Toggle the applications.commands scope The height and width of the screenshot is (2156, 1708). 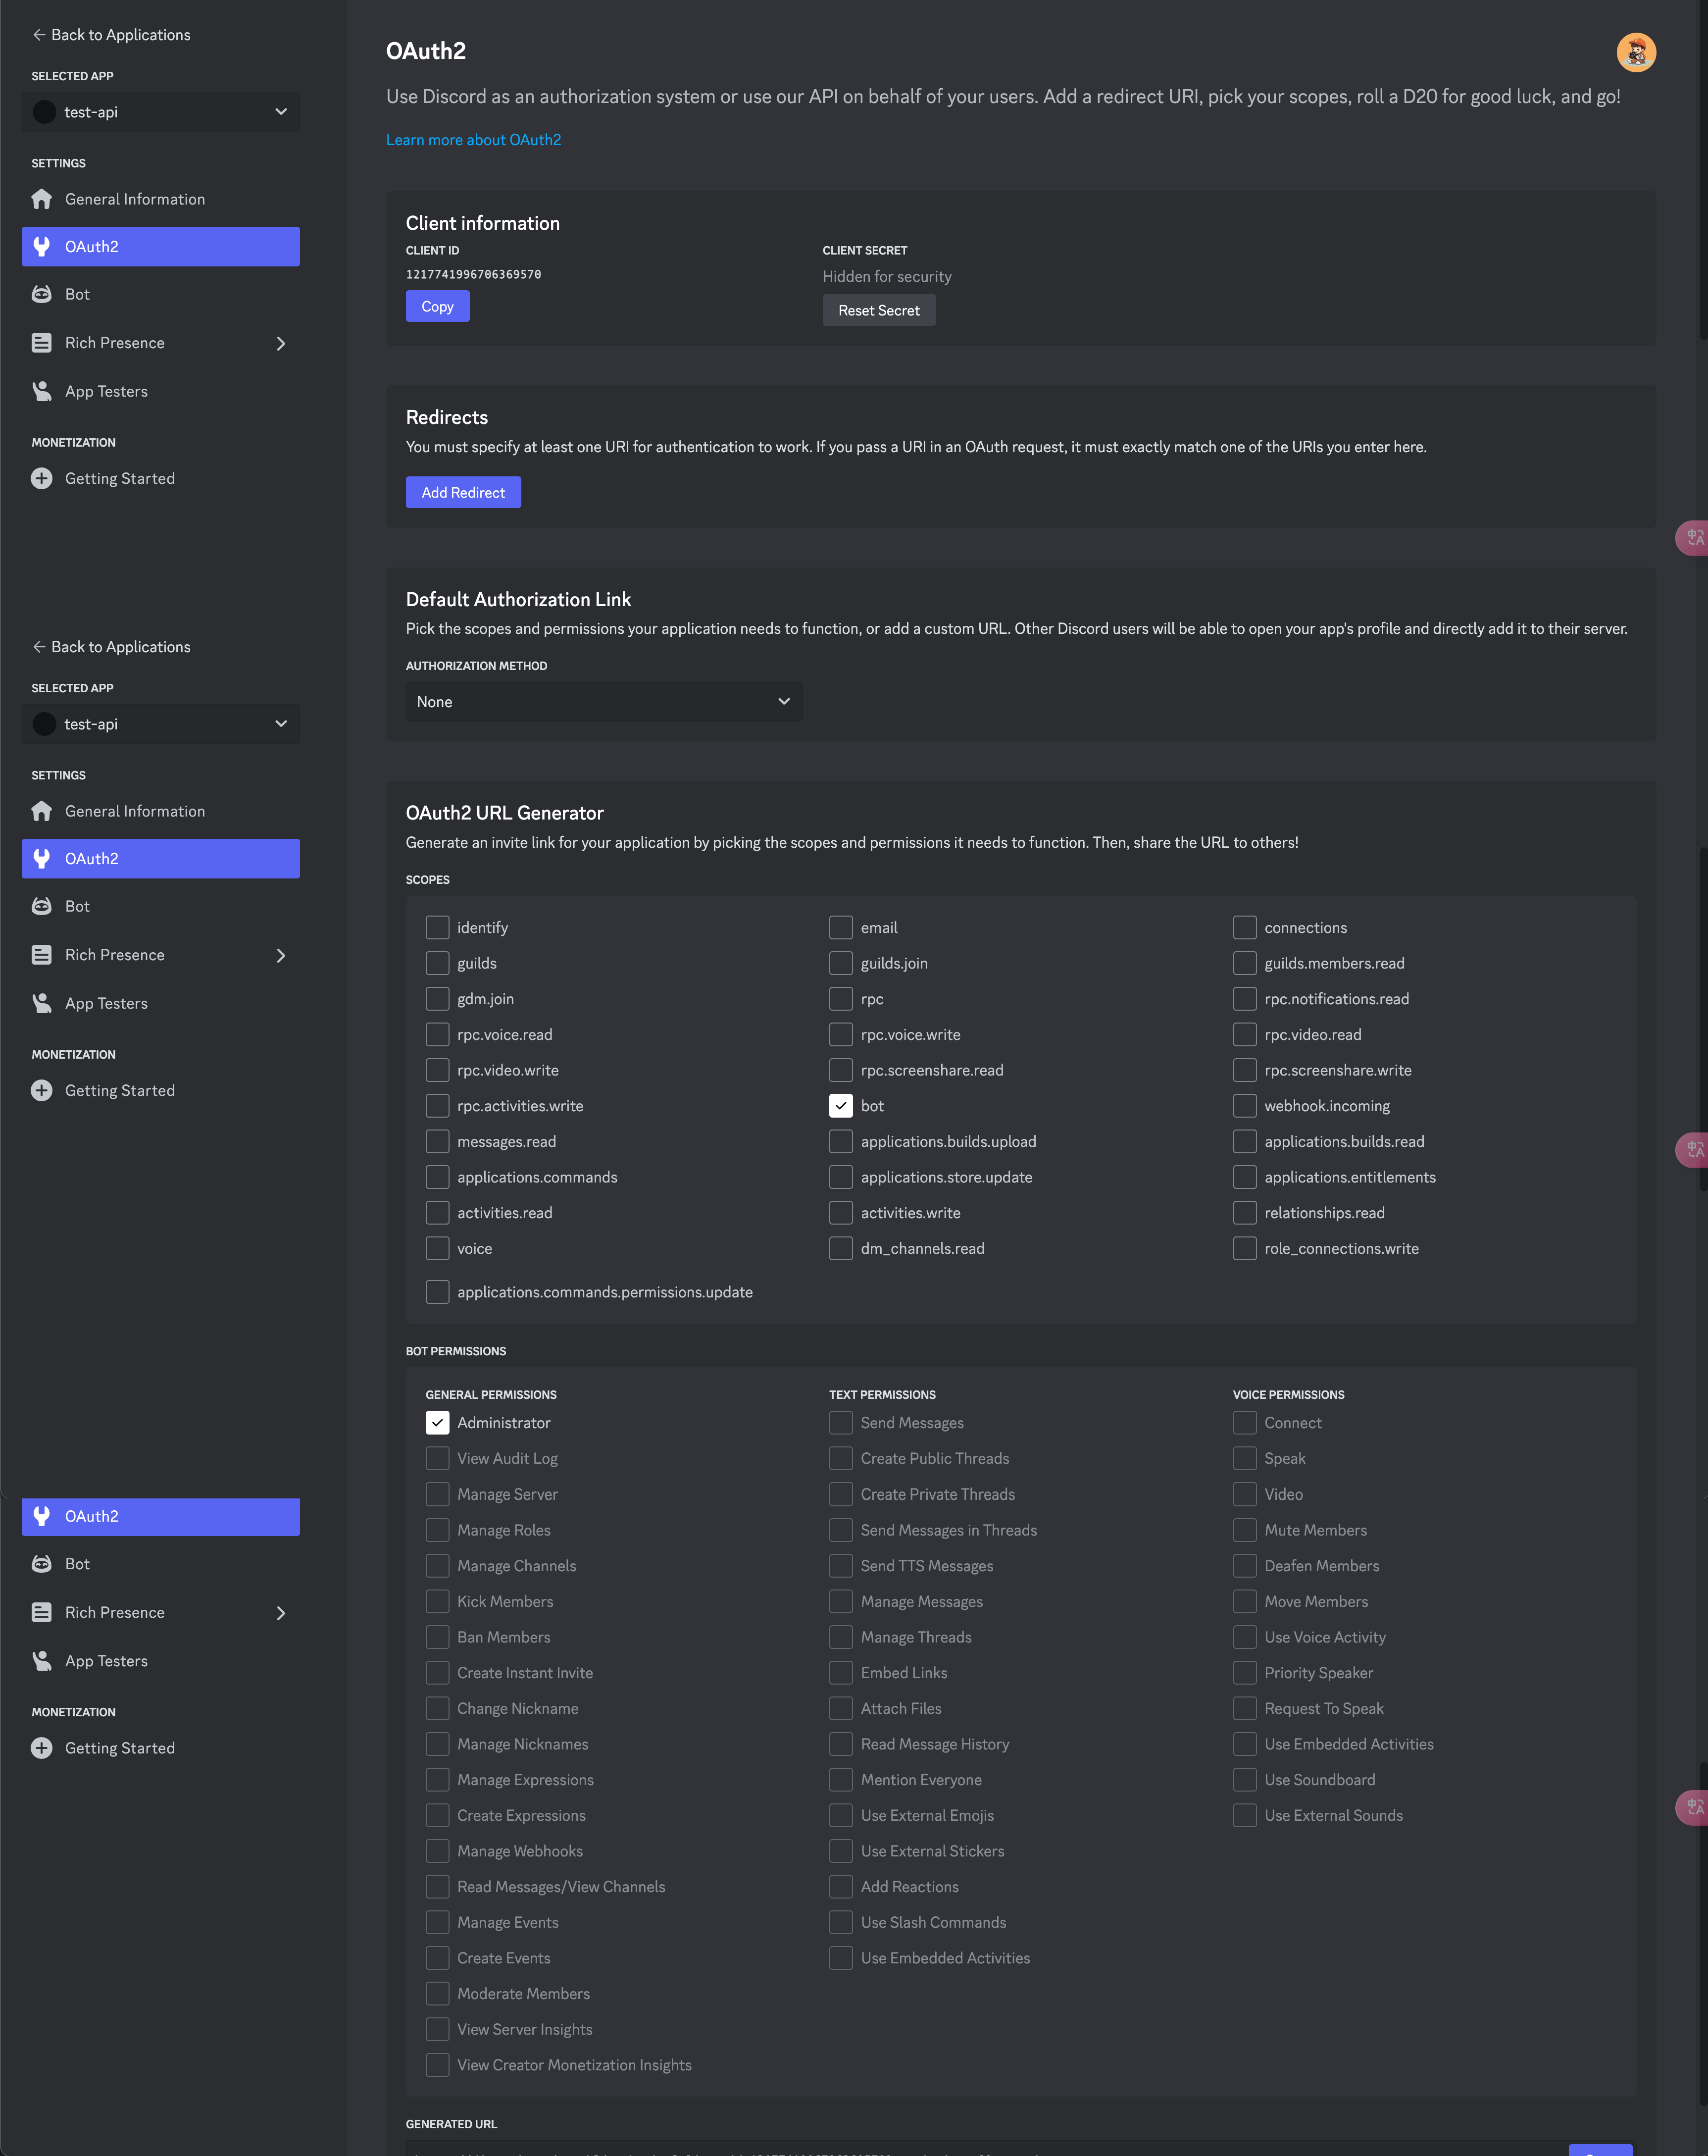437,1177
